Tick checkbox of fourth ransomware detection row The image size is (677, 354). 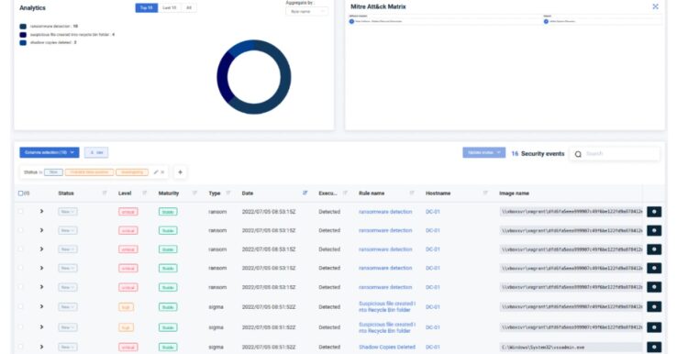[20, 268]
